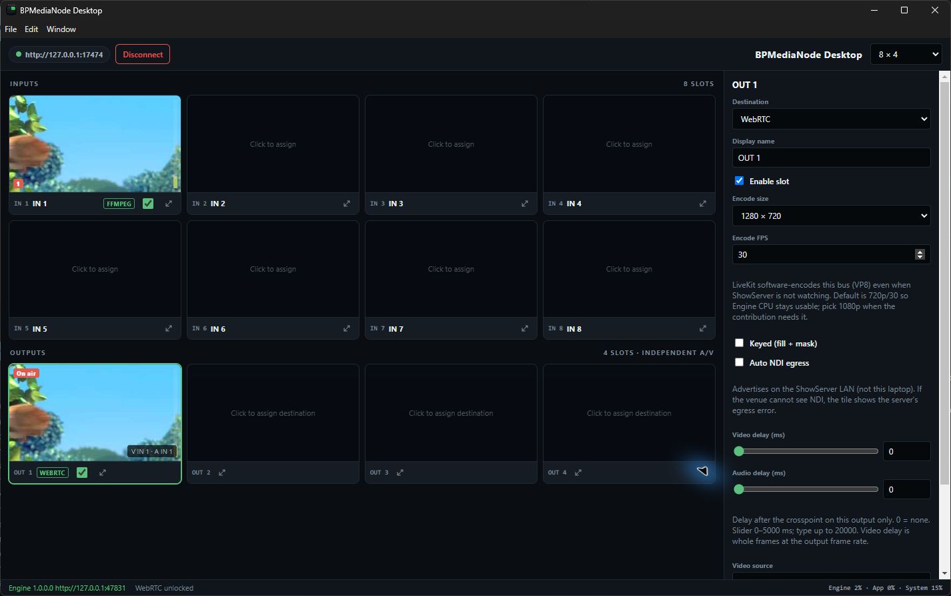Enable the Auto NDI egress checkbox
951x596 pixels.
(x=739, y=362)
